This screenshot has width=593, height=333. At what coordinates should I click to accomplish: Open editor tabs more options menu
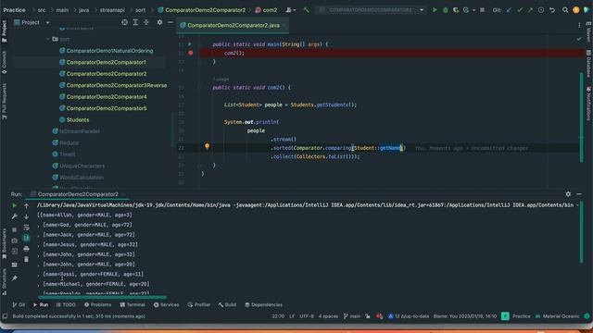(579, 25)
